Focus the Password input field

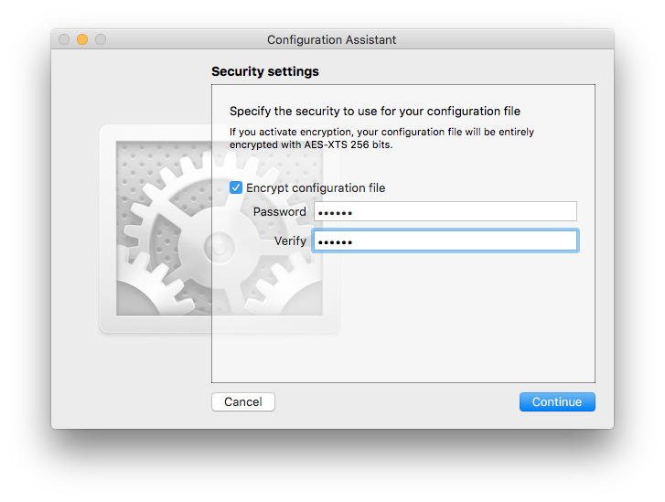[x=445, y=211]
